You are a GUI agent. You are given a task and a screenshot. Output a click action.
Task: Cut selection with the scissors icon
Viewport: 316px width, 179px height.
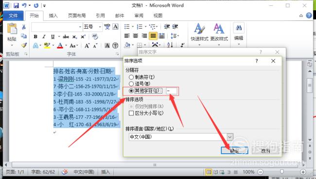[x=24, y=27]
